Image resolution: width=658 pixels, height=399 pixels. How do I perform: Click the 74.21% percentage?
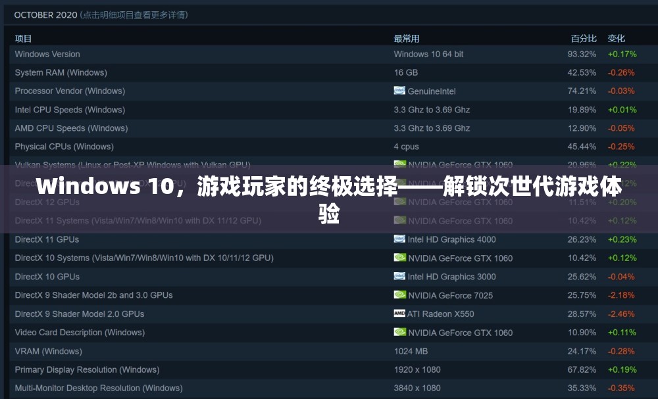(x=582, y=91)
